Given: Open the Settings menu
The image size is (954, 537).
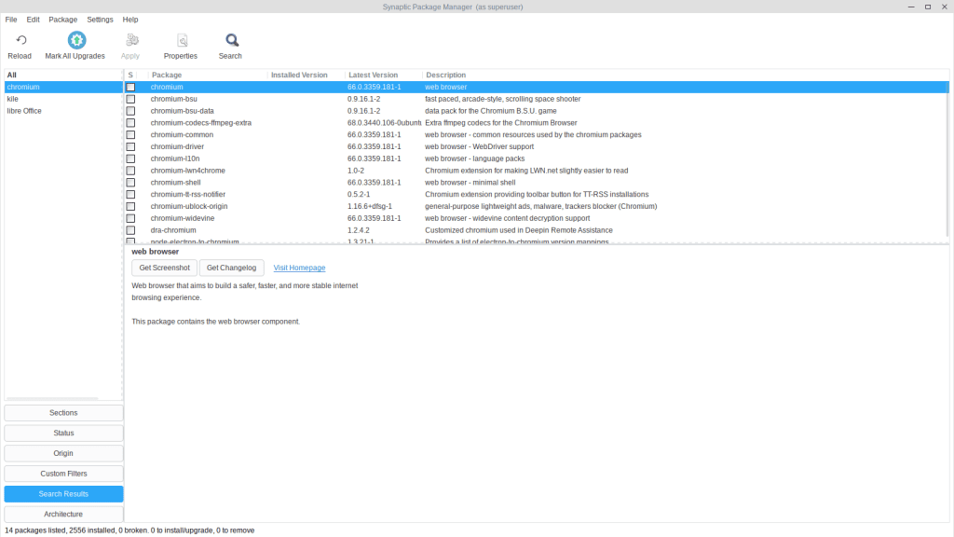Looking at the screenshot, I should click(100, 20).
